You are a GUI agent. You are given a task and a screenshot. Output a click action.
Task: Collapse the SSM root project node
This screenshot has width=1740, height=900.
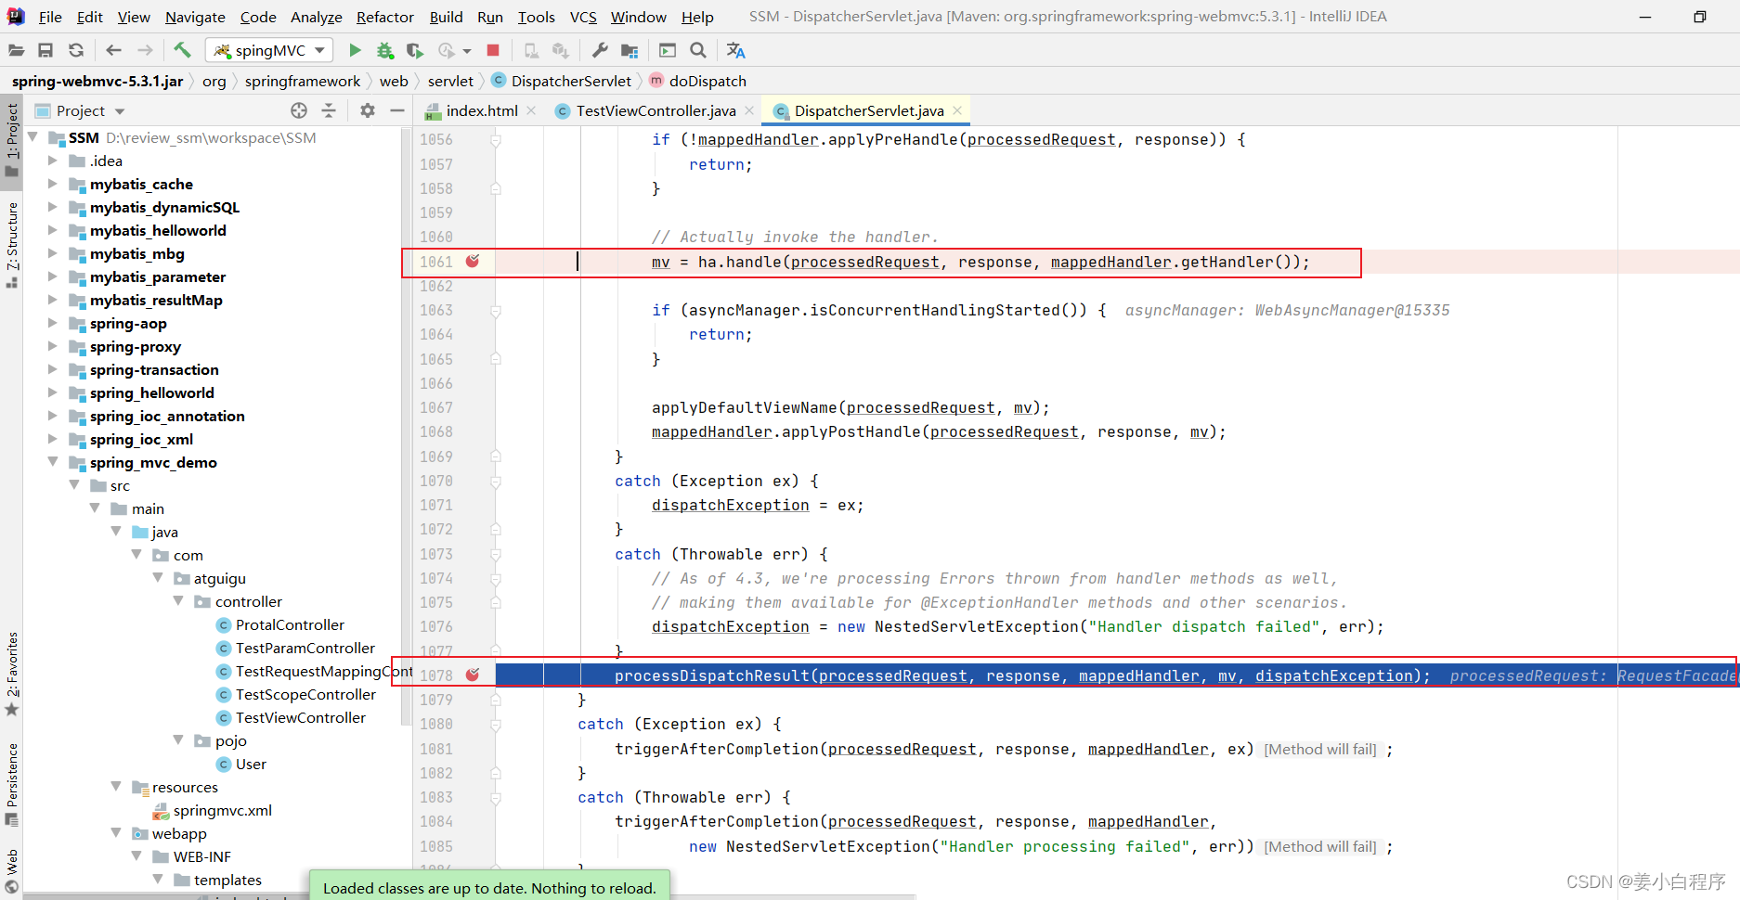(33, 137)
